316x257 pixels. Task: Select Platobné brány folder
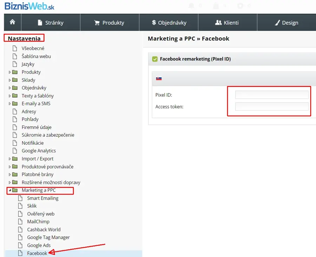[38, 174]
